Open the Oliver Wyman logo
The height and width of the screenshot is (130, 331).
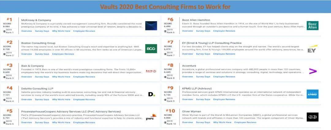pos(312,117)
